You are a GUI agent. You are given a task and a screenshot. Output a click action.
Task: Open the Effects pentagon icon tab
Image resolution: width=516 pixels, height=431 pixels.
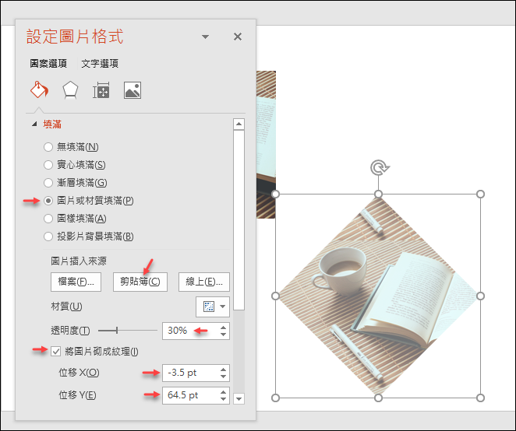(x=70, y=90)
